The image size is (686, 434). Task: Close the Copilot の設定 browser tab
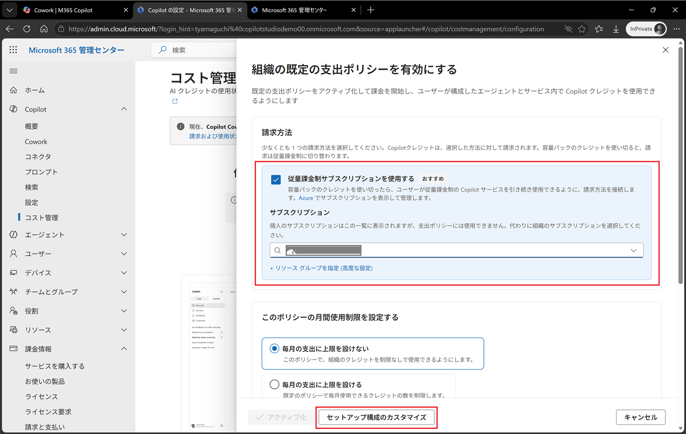pyautogui.click(x=240, y=10)
